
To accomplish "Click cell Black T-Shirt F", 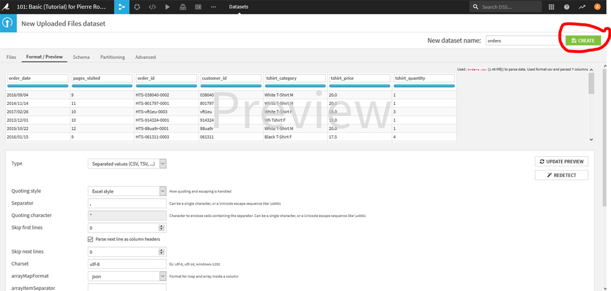I will point(279,137).
